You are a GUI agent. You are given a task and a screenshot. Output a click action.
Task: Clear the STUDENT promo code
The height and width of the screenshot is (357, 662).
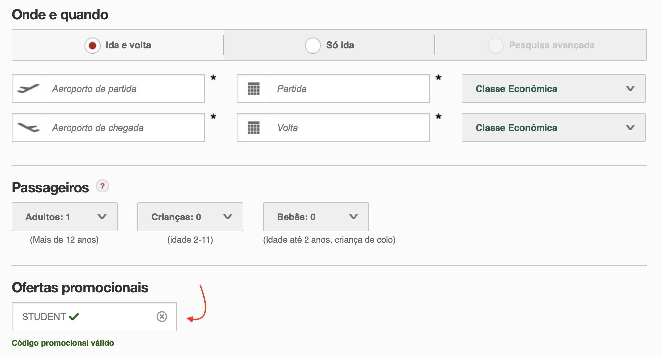tap(162, 317)
